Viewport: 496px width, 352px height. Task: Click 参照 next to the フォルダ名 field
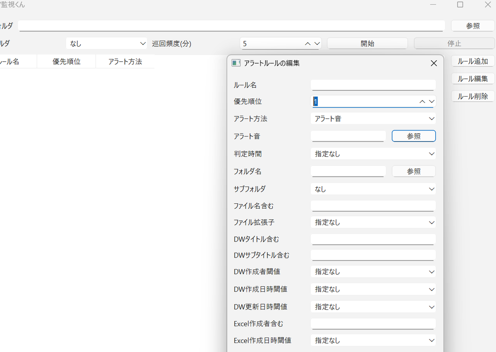(x=414, y=171)
